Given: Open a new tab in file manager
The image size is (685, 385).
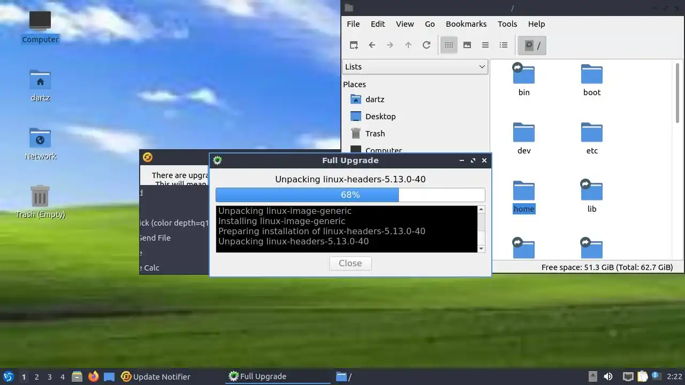Looking at the screenshot, I should pyautogui.click(x=354, y=45).
